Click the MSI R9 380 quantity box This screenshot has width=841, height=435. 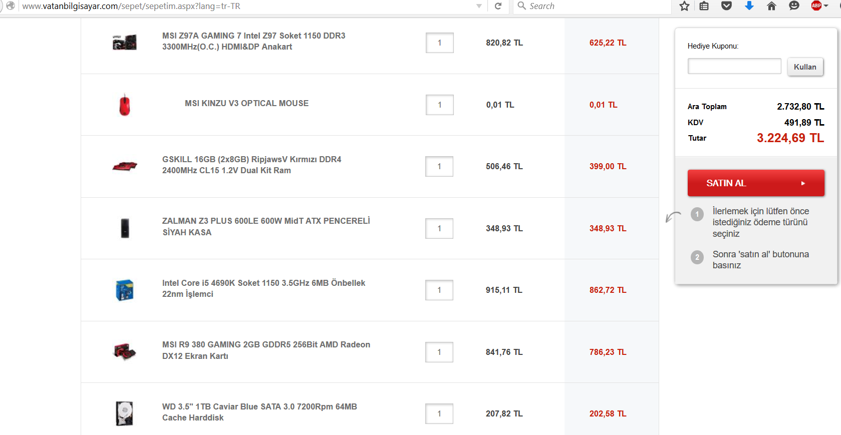[439, 352]
